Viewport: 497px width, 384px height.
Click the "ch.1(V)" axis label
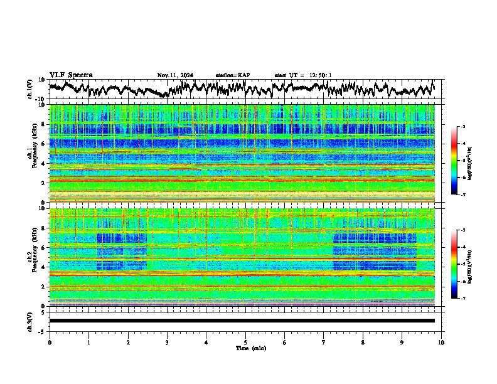(x=30, y=89)
